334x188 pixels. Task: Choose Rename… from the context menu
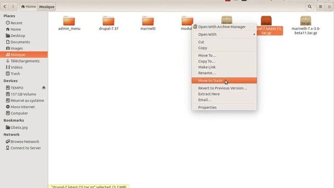pos(224,73)
